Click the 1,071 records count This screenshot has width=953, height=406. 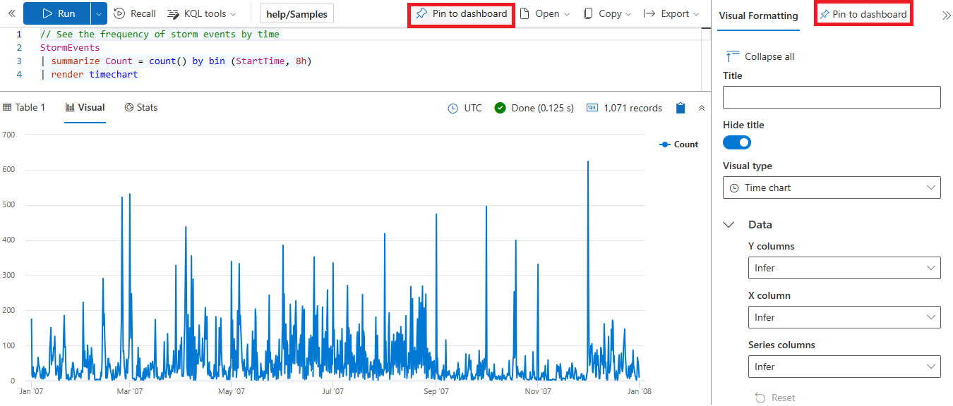(x=625, y=108)
